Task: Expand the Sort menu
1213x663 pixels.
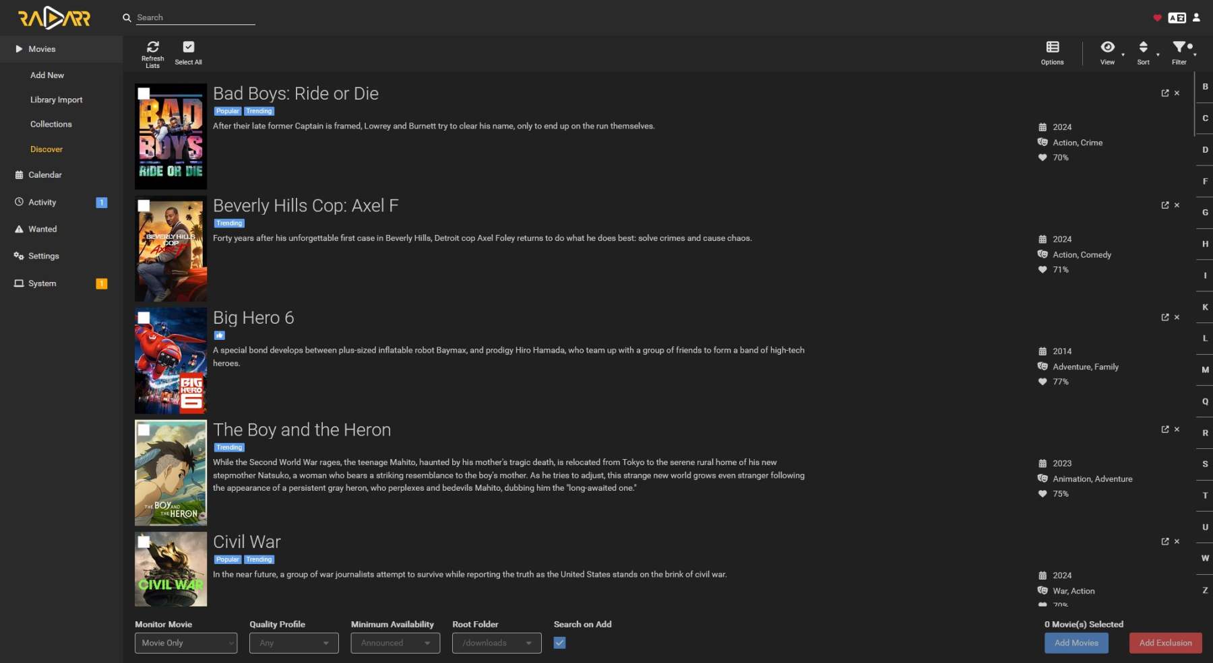Action: (x=1144, y=53)
